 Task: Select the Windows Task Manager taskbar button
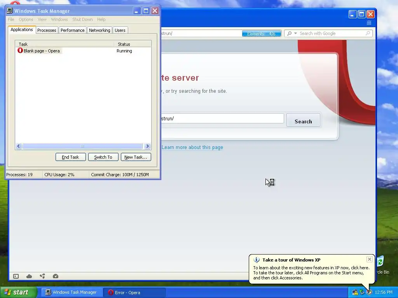click(72, 293)
